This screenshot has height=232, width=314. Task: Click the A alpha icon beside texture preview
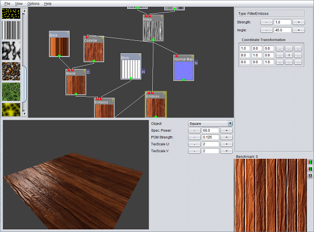click(x=310, y=176)
